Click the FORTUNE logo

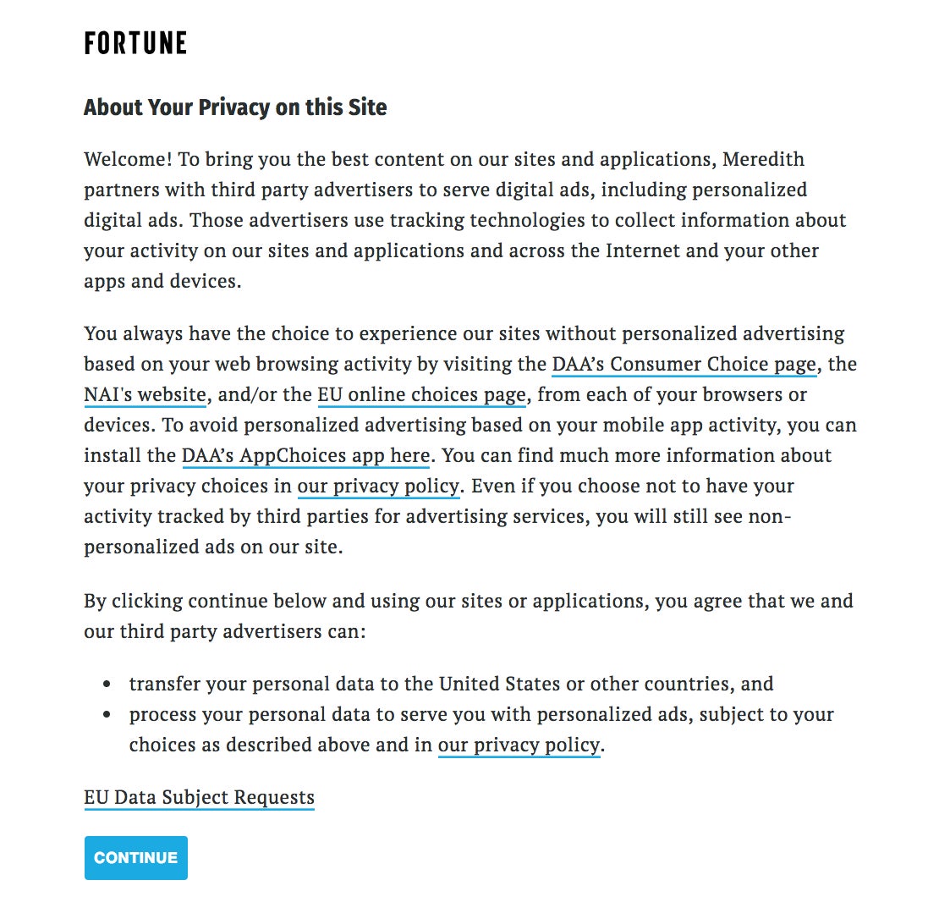(x=135, y=43)
